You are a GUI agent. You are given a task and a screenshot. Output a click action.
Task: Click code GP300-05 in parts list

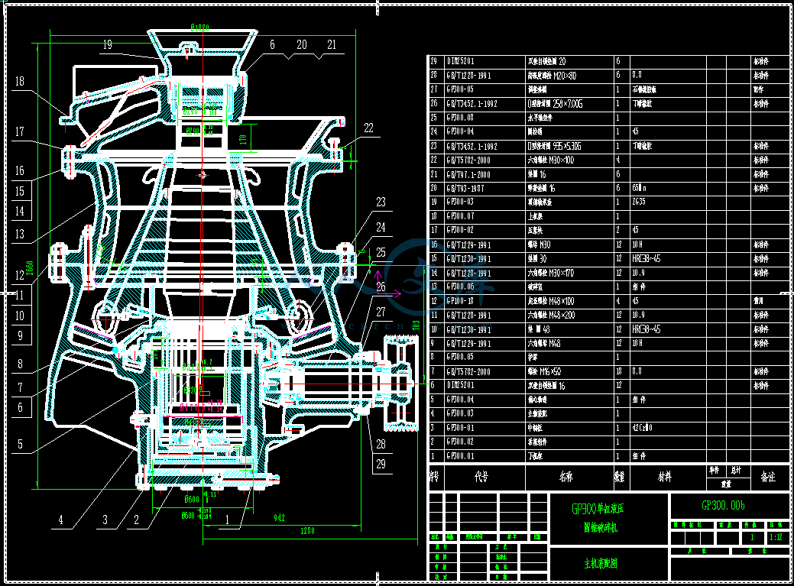click(460, 89)
